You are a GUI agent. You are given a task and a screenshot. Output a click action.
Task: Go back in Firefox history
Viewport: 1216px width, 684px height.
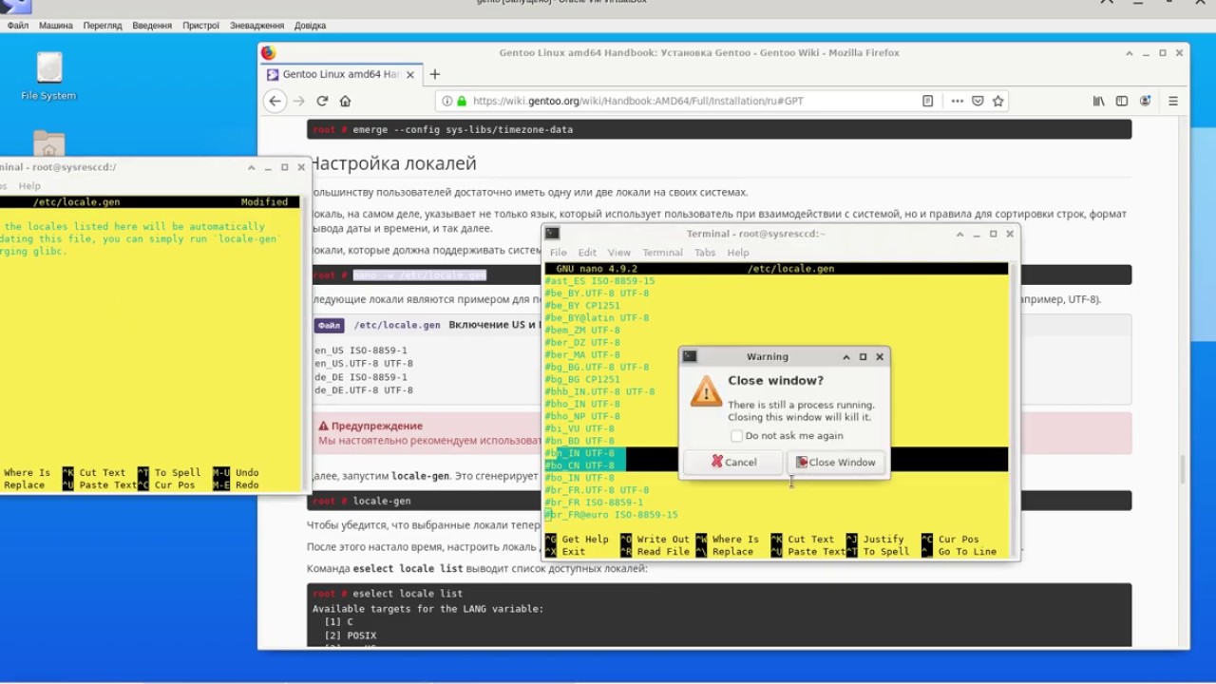coord(275,101)
